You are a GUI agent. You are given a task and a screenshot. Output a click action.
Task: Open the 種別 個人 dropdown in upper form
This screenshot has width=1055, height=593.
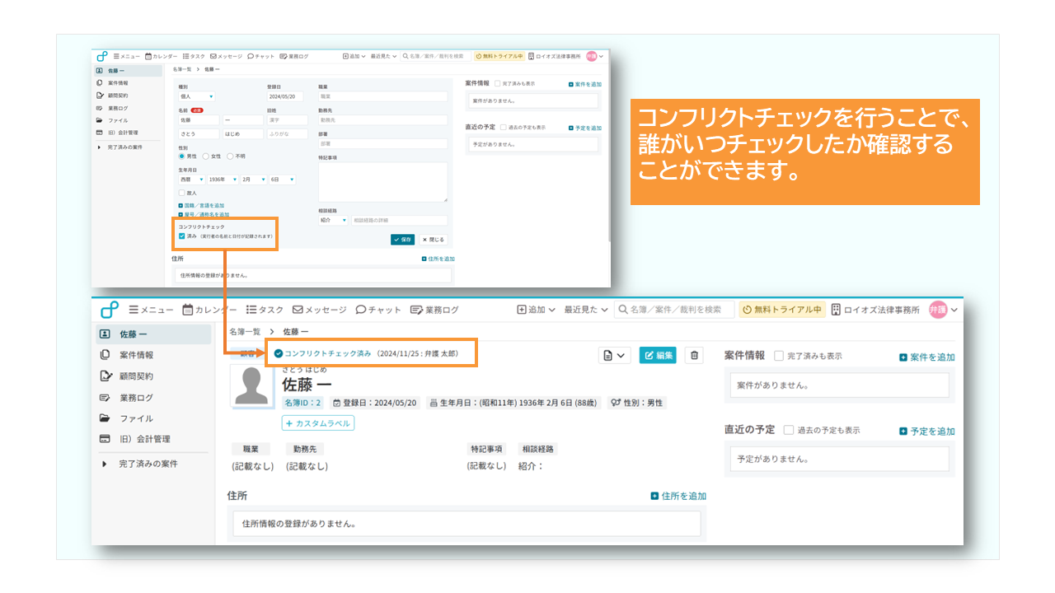[197, 96]
